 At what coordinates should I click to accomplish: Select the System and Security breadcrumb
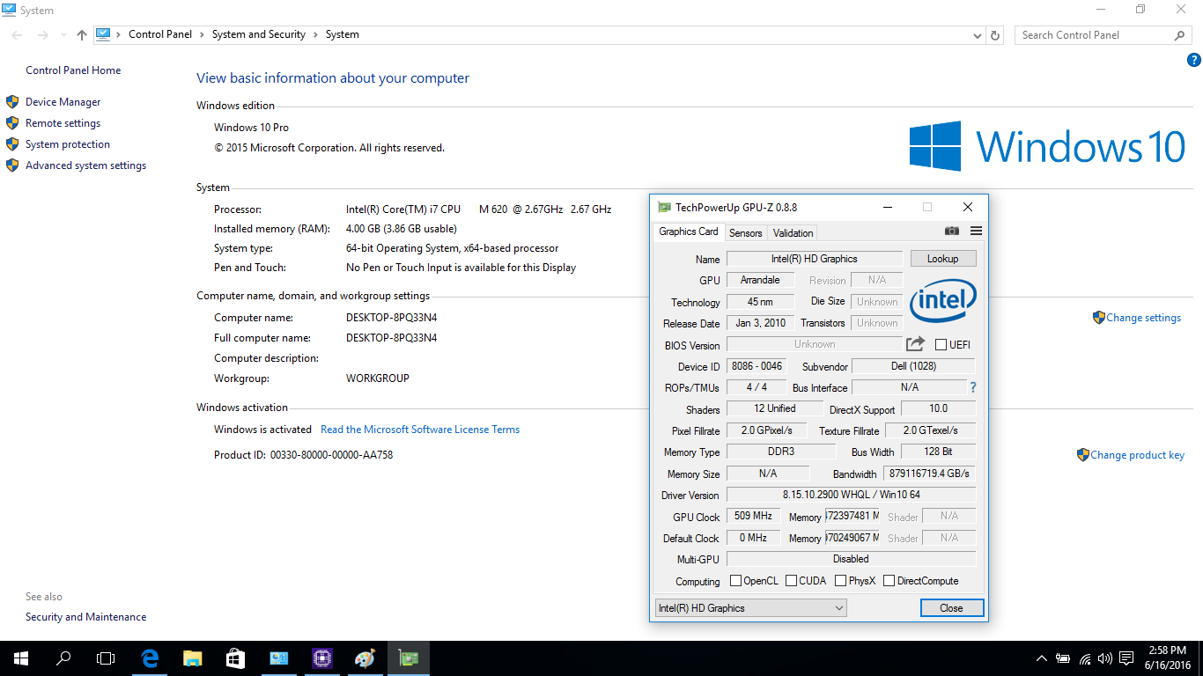259,34
